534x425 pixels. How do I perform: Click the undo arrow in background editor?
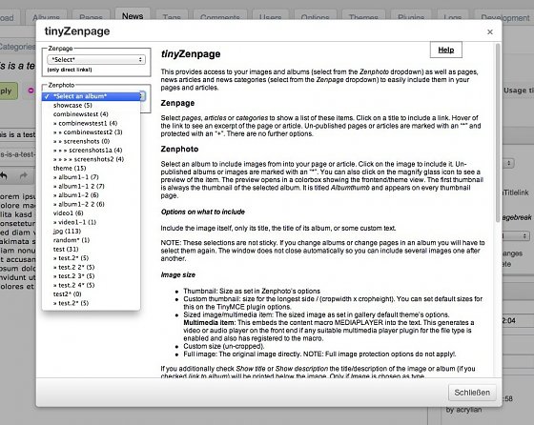4,176
